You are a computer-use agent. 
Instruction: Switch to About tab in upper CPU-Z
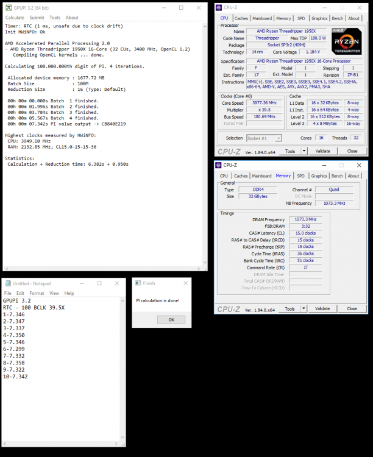point(353,18)
